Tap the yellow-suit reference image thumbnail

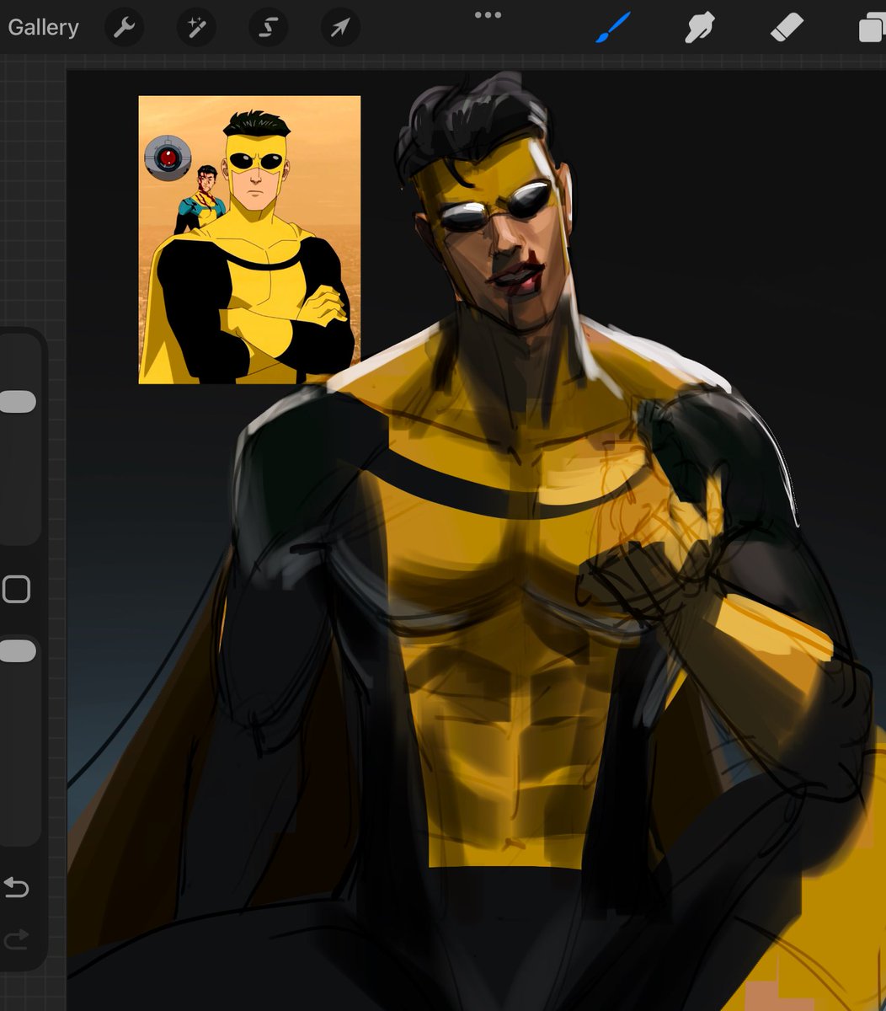[x=249, y=240]
